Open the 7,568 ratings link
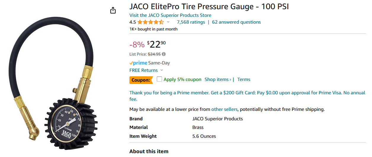The height and width of the screenshot is (157, 372). click(x=191, y=22)
